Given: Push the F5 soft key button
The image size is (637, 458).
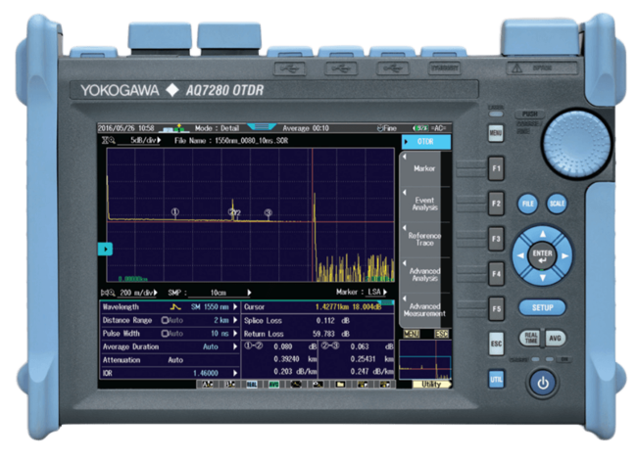Looking at the screenshot, I should pyautogui.click(x=496, y=308).
